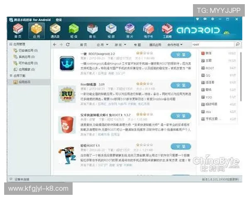The height and width of the screenshot is (199, 249).
Task: Install the Root卸载器 3.01 app
Action: pos(181,85)
